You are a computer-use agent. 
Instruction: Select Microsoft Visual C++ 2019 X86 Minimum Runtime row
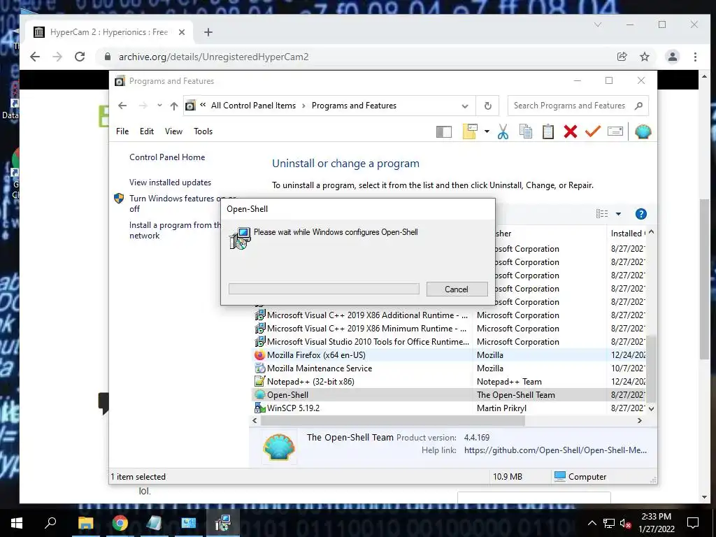click(450, 329)
